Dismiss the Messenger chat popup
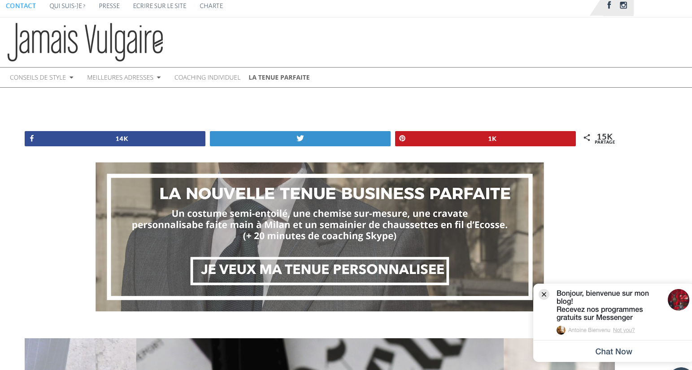This screenshot has height=370, width=692. tap(544, 294)
